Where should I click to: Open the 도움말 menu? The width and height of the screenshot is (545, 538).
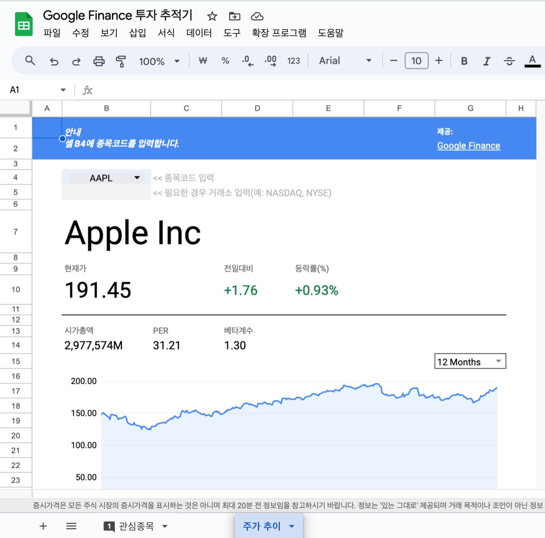[330, 33]
